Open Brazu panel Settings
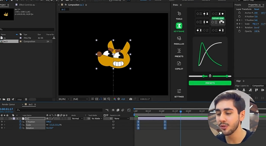 coord(179,91)
